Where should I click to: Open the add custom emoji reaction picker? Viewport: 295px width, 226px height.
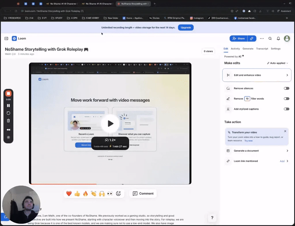(118, 193)
